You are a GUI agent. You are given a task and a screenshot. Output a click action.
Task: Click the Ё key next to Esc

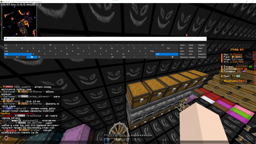point(21,45)
